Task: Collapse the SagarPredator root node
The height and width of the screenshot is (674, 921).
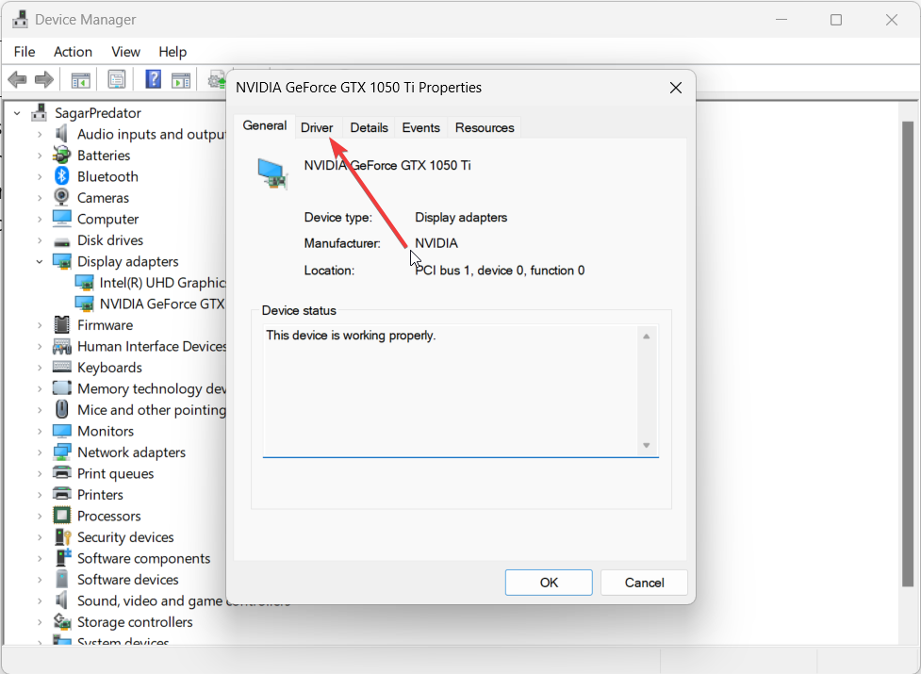Action: click(x=17, y=113)
